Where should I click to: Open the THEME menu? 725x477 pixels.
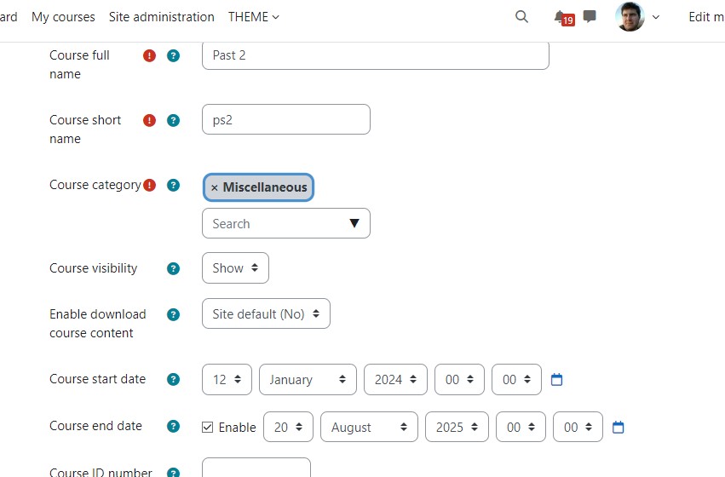click(x=253, y=17)
